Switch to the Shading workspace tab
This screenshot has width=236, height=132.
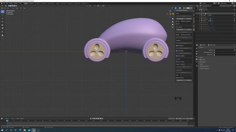point(58,3)
